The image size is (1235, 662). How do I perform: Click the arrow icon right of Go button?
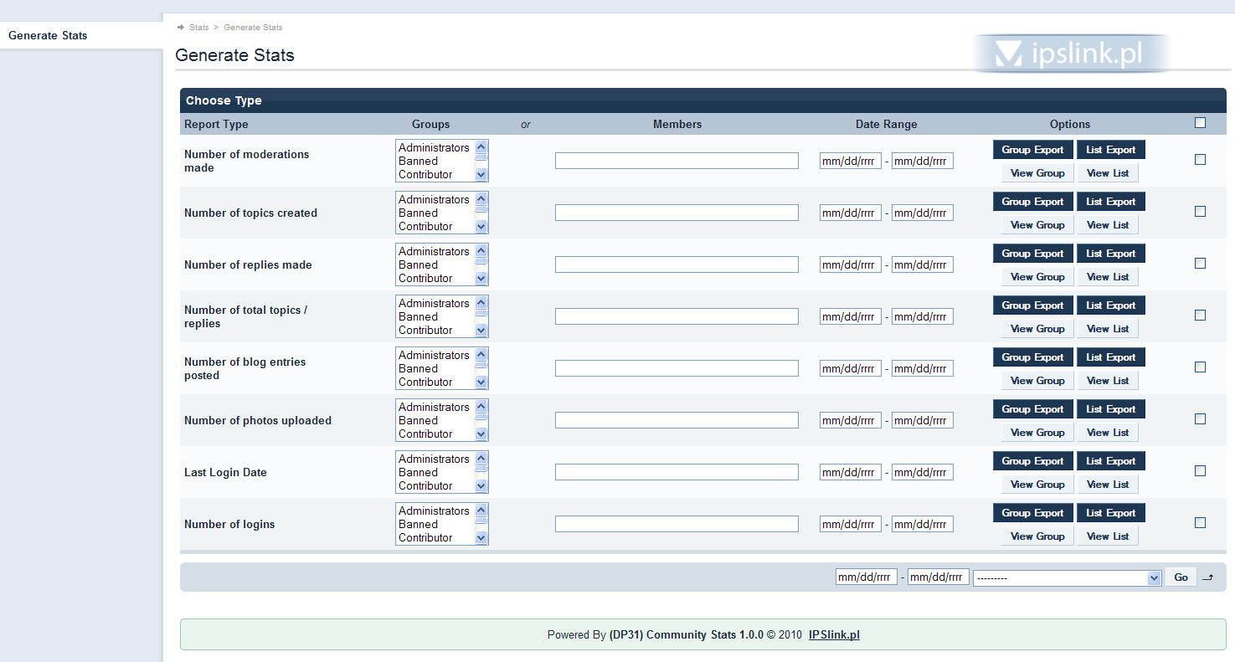point(1207,577)
